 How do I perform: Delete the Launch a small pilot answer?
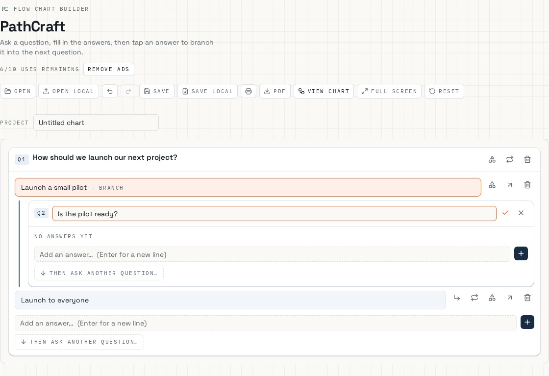tap(527, 185)
